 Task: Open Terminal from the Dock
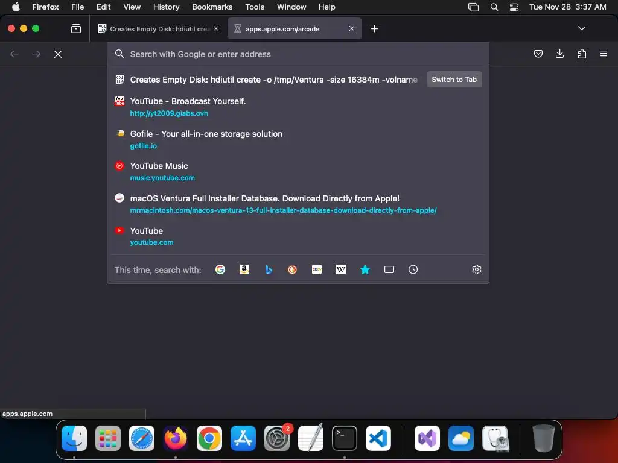click(345, 438)
